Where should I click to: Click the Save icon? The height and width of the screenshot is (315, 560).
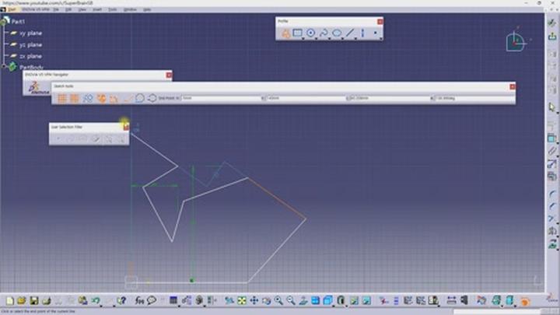34,301
